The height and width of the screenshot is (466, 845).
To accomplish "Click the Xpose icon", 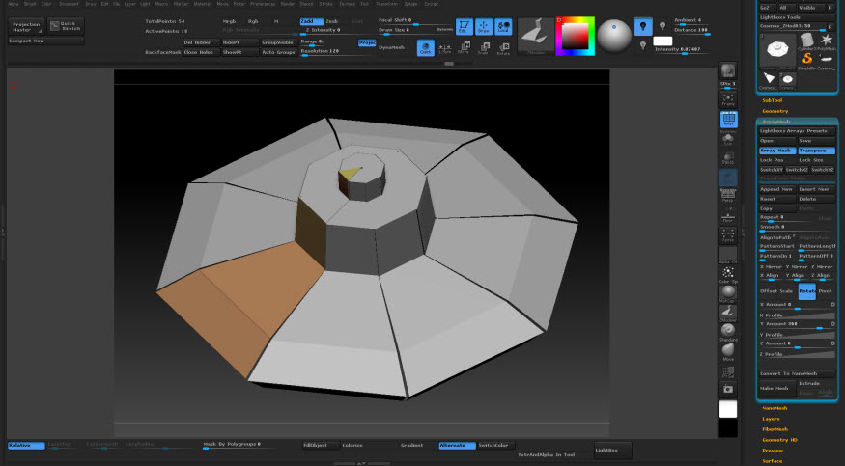I will pos(728,235).
